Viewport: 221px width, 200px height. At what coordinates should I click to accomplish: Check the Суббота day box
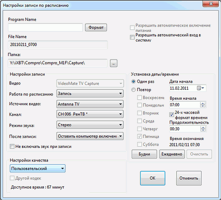[x=139, y=144]
